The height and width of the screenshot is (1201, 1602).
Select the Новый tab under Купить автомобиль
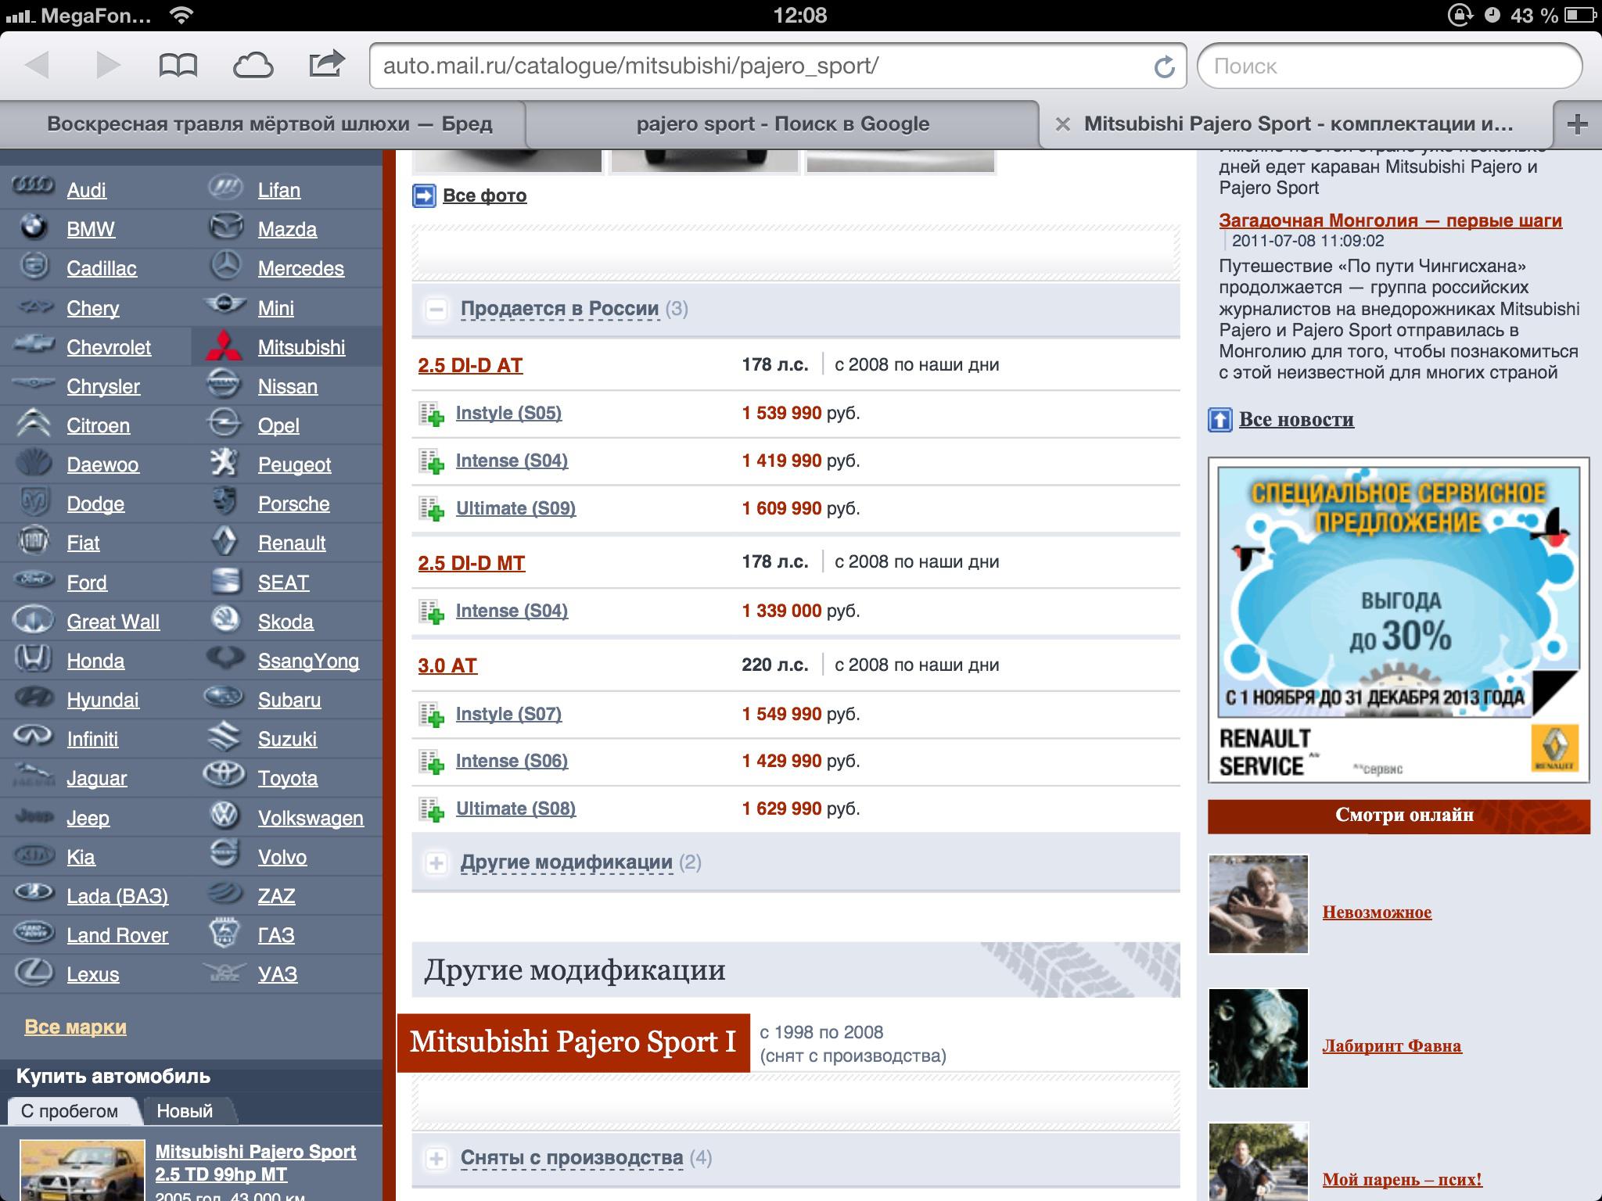[185, 1111]
